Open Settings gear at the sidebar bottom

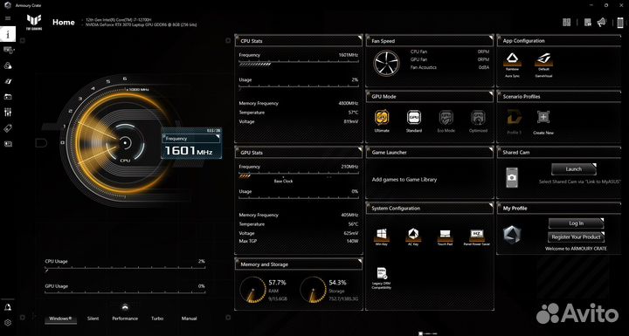[x=8, y=323]
